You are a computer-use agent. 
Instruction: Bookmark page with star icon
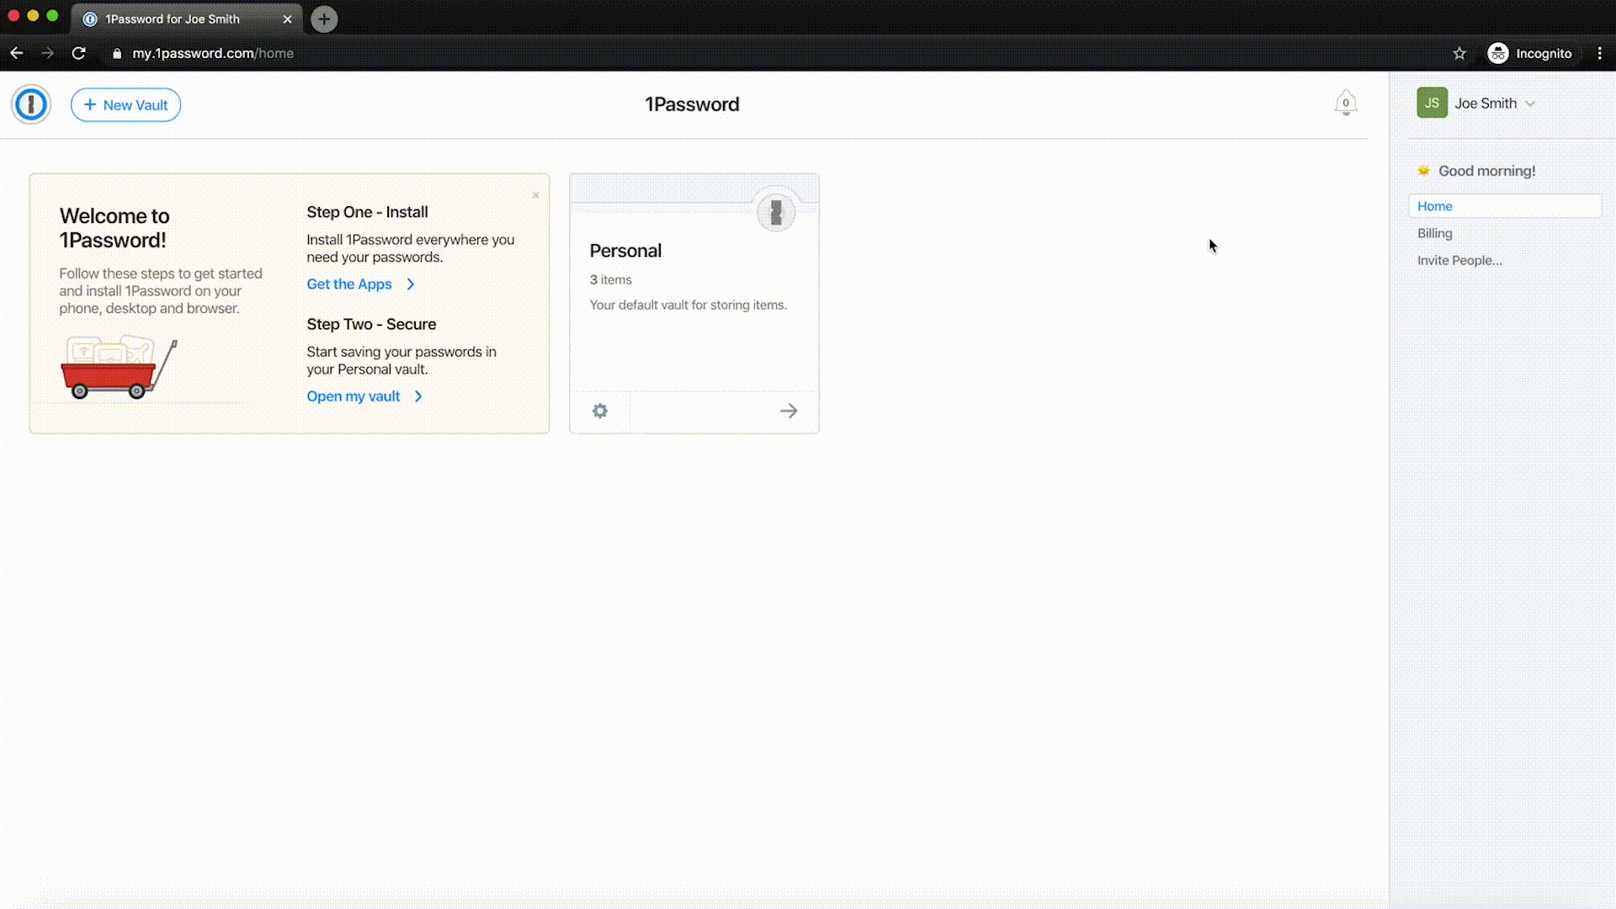1459,53
